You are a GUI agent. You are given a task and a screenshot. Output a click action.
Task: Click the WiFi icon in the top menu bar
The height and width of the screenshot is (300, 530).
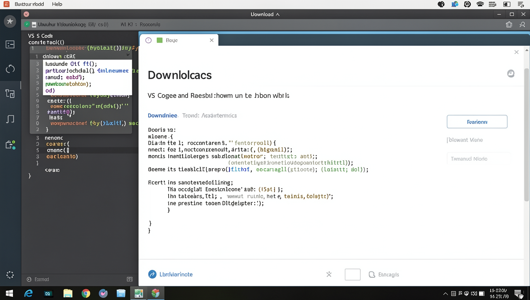coord(480,4)
